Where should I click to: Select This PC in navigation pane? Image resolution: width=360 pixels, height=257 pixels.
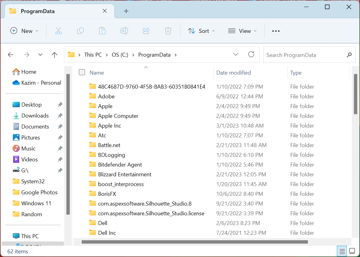(26, 236)
